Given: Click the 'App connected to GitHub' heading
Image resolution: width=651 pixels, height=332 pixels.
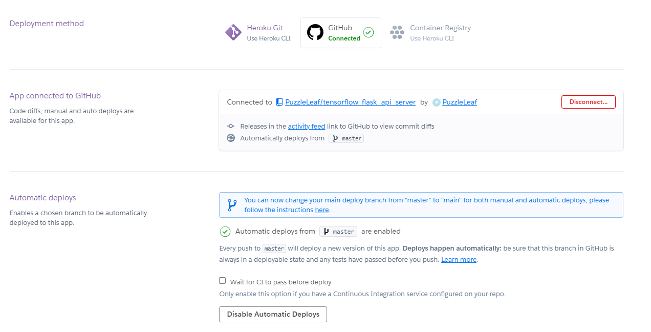Looking at the screenshot, I should click(x=55, y=96).
